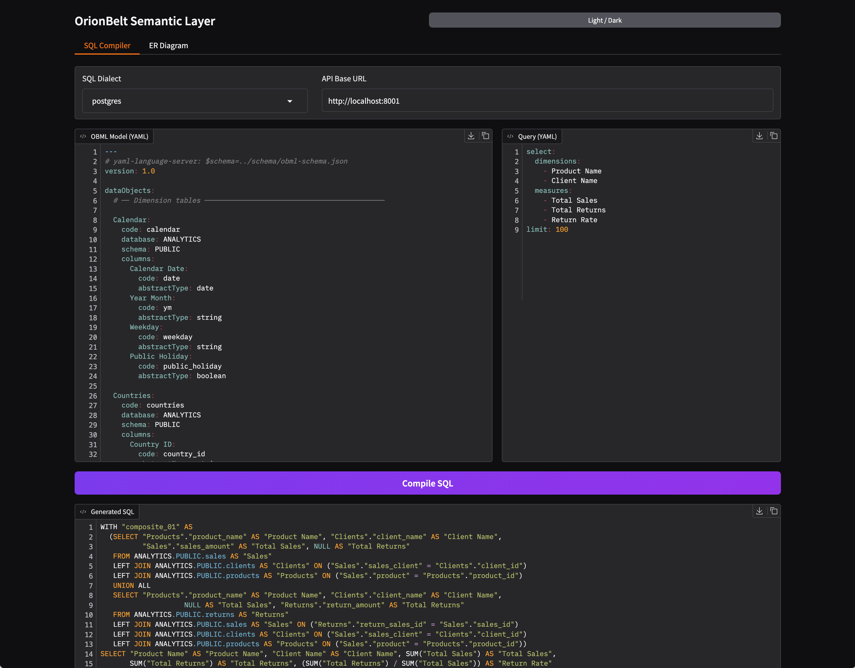Download the Generated SQL output
This screenshot has width=855, height=668.
tap(759, 511)
